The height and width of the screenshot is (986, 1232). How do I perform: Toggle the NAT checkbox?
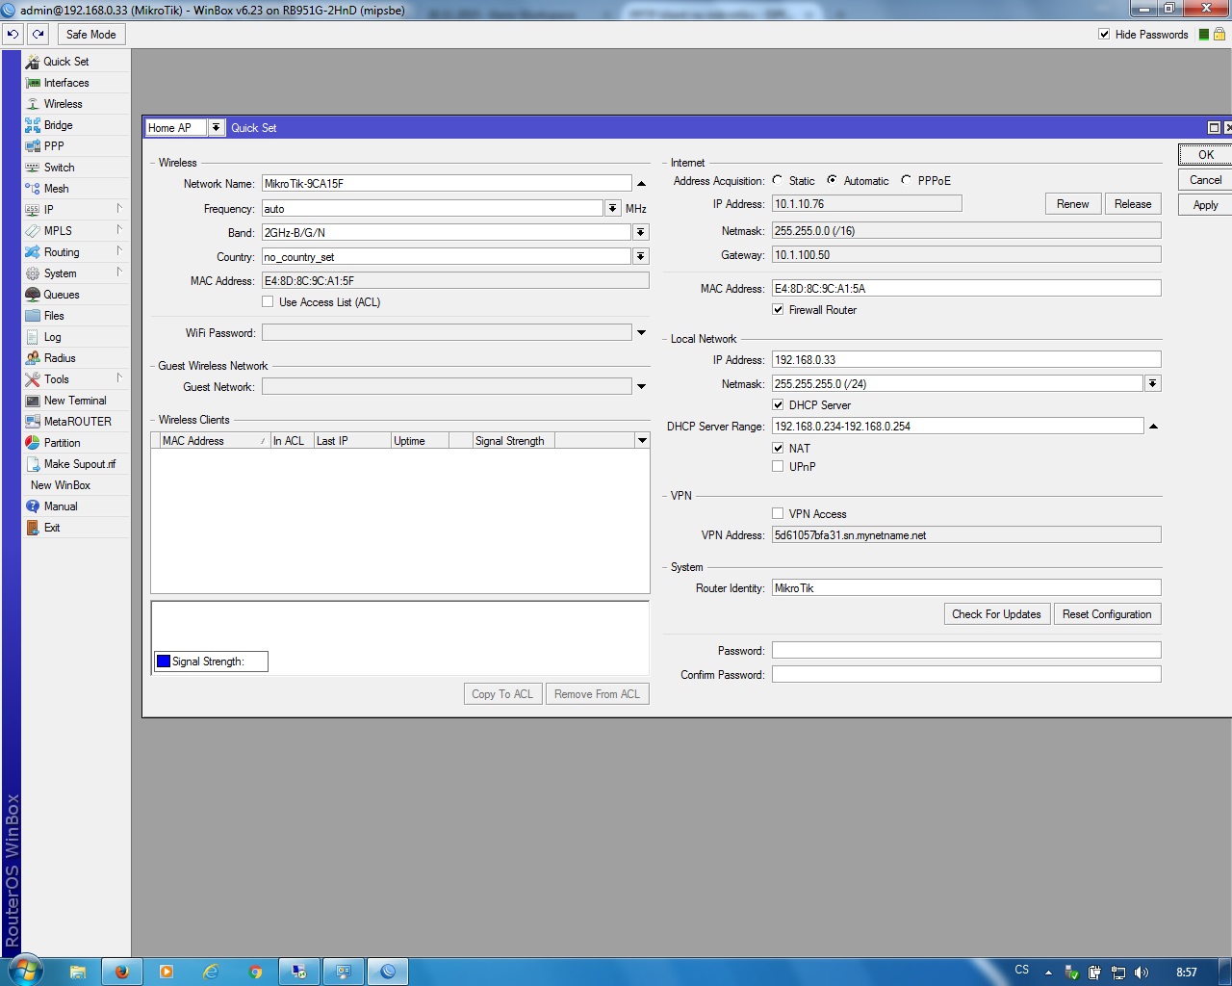778,449
